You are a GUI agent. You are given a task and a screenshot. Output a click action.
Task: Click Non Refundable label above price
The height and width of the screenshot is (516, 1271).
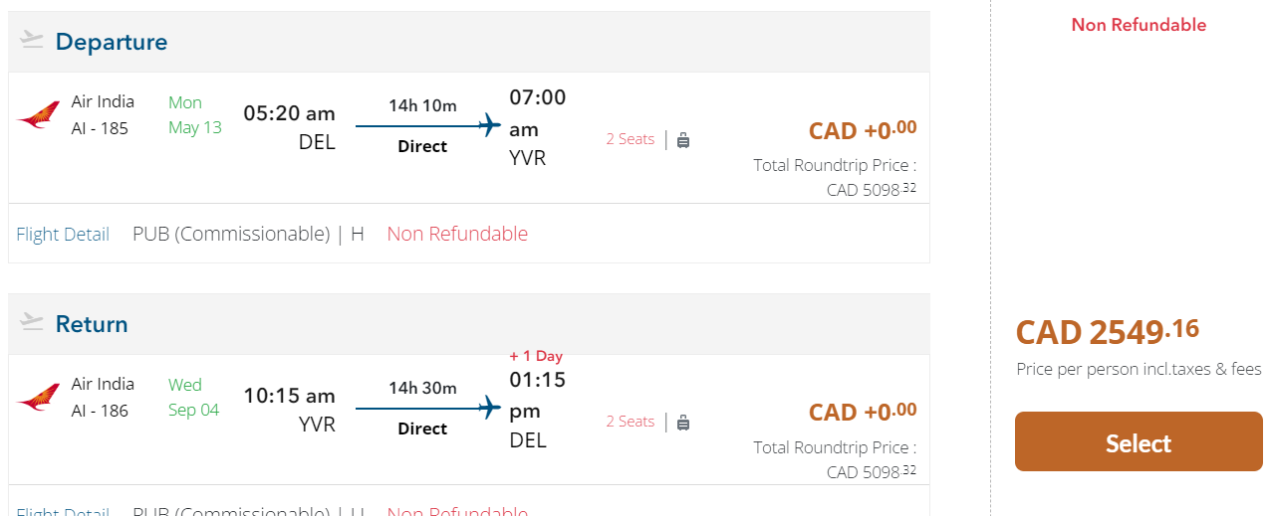coord(1139,25)
